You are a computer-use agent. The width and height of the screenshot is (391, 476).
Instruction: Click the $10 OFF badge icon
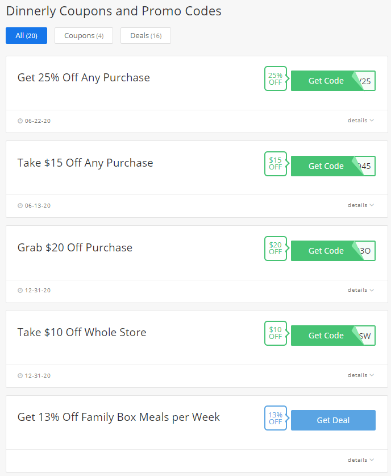tap(276, 333)
